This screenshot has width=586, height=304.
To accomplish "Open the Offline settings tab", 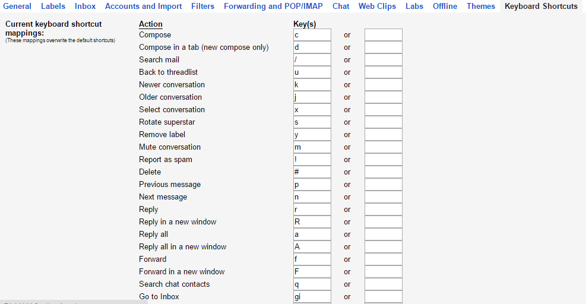I will 445,7.
